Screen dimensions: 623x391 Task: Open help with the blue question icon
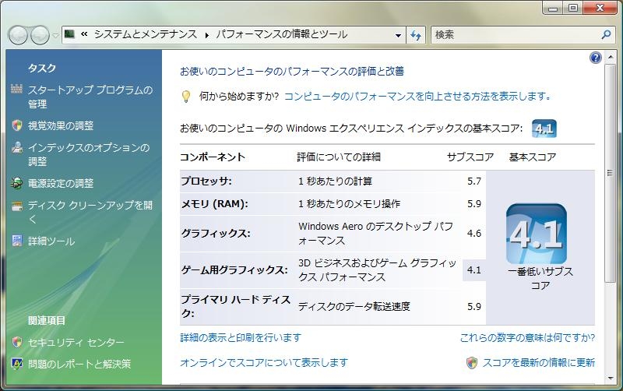click(596, 58)
